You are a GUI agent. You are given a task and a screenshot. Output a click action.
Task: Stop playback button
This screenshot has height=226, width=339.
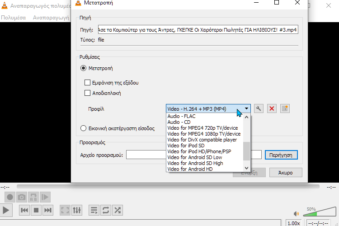point(36,210)
